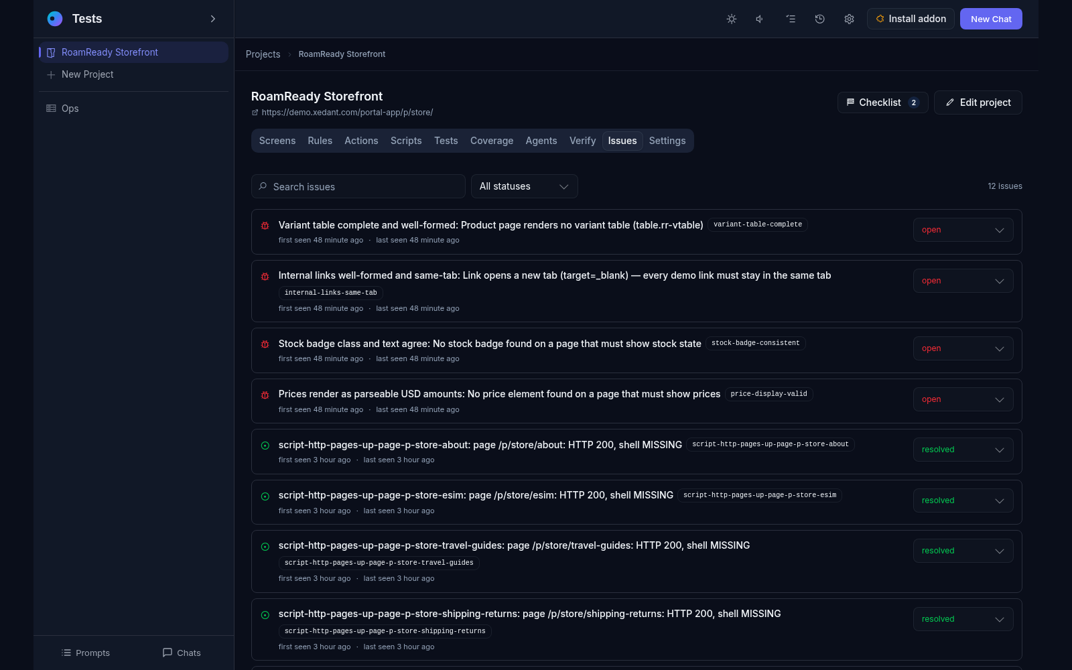
Task: Click the bug icon on the Variant table issue
Action: click(265, 226)
